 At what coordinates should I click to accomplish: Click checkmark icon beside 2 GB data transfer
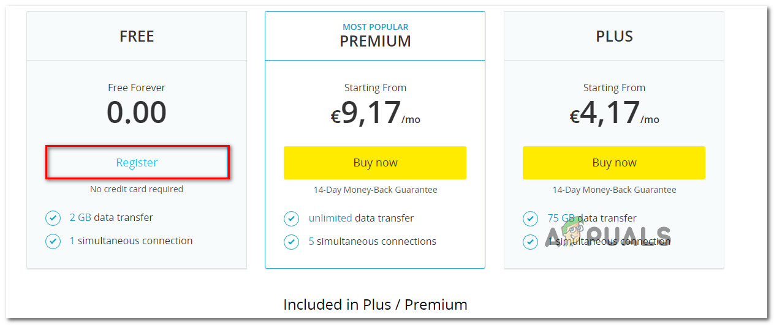point(53,218)
